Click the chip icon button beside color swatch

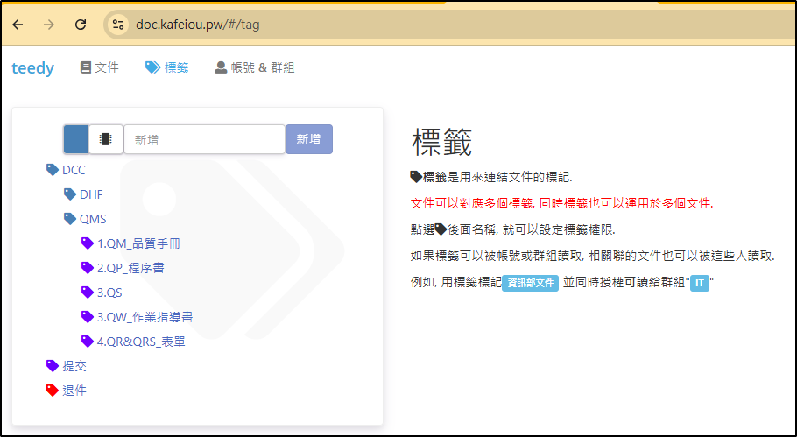pyautogui.click(x=106, y=139)
